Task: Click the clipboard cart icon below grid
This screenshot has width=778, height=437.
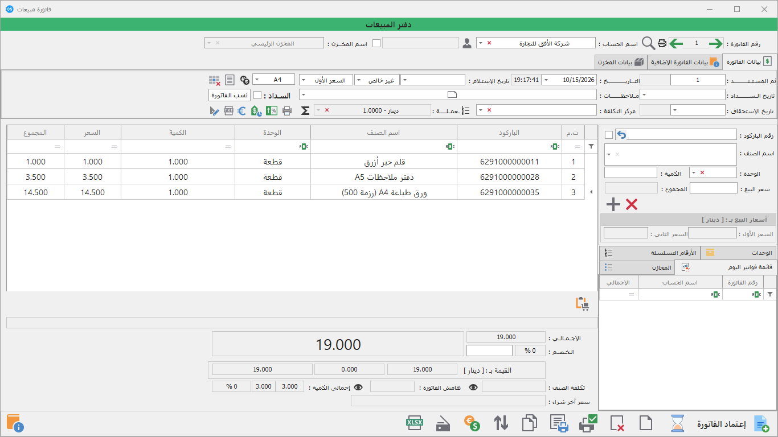Action: 582,303
